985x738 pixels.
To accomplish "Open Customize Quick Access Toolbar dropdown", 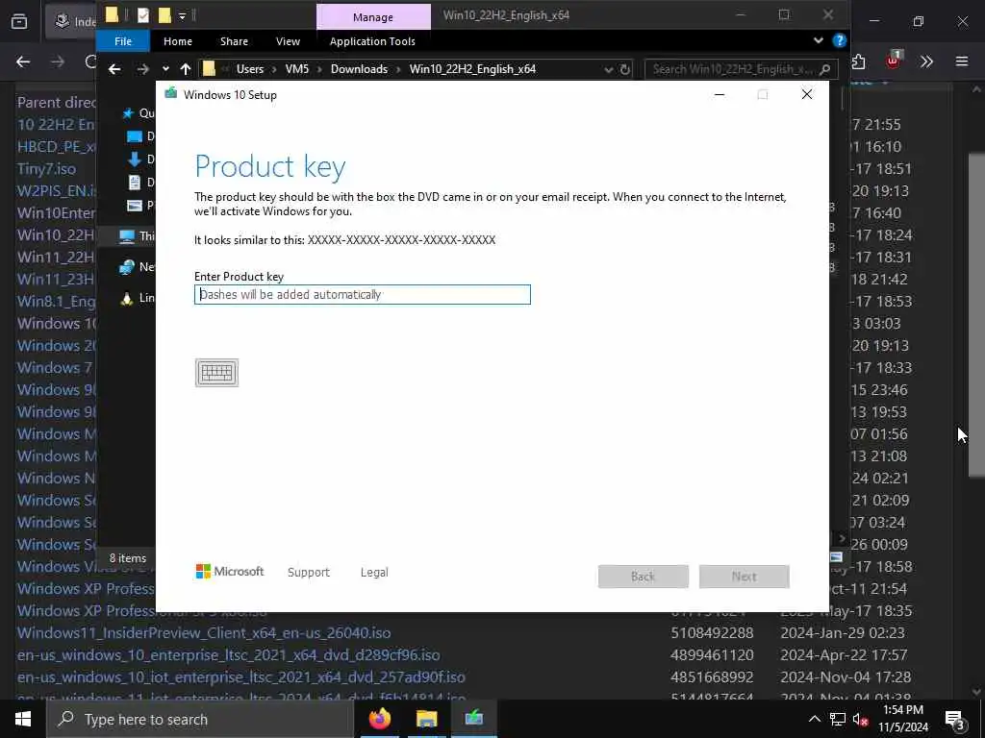I will pos(182,15).
